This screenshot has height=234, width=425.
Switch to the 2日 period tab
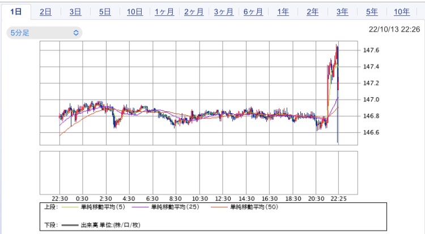click(45, 12)
